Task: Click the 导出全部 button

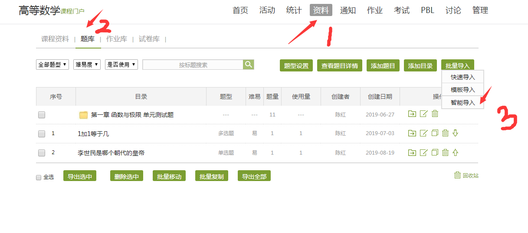Action: coord(254,176)
